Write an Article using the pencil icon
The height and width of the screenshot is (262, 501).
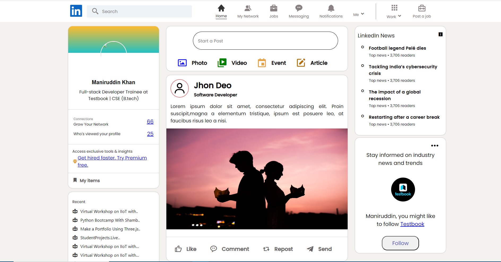point(301,63)
